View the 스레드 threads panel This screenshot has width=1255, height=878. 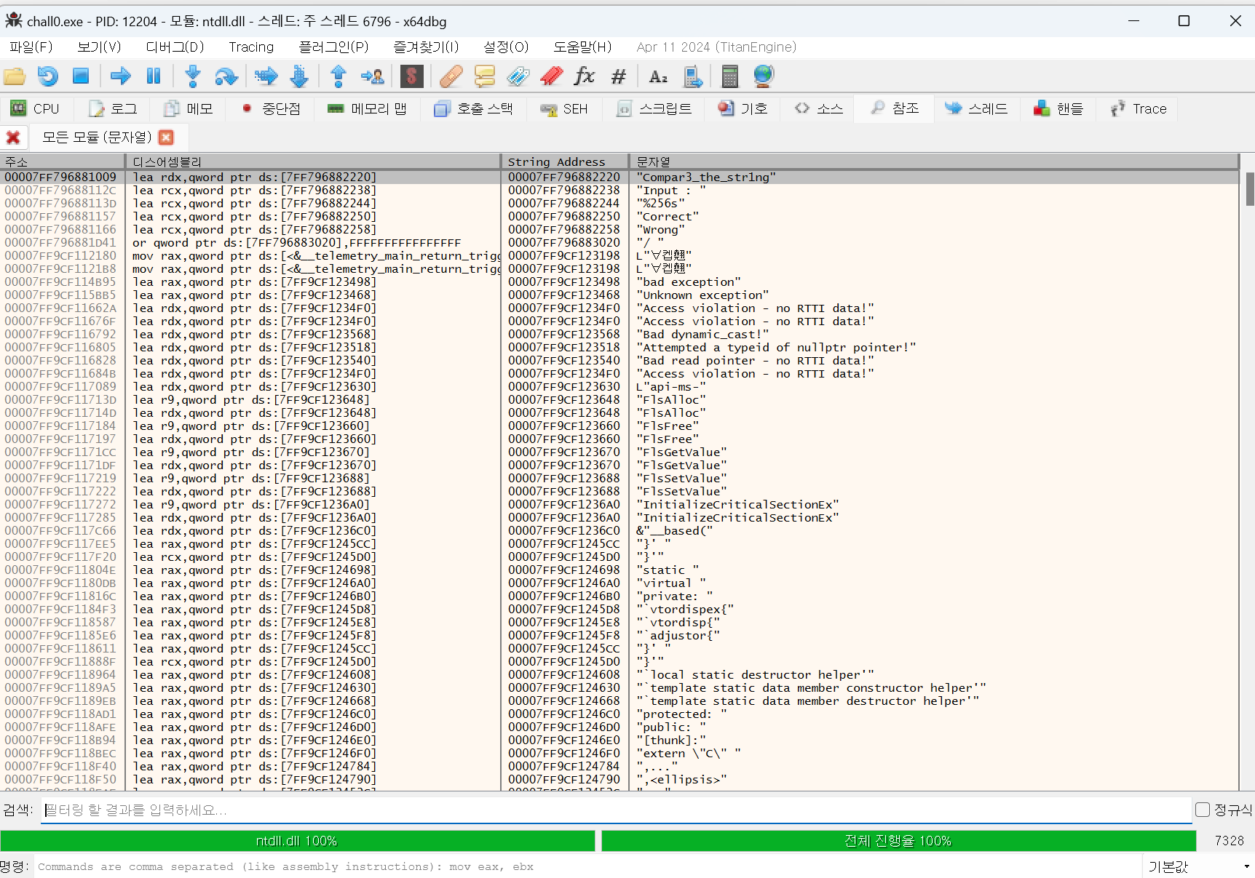pos(977,108)
